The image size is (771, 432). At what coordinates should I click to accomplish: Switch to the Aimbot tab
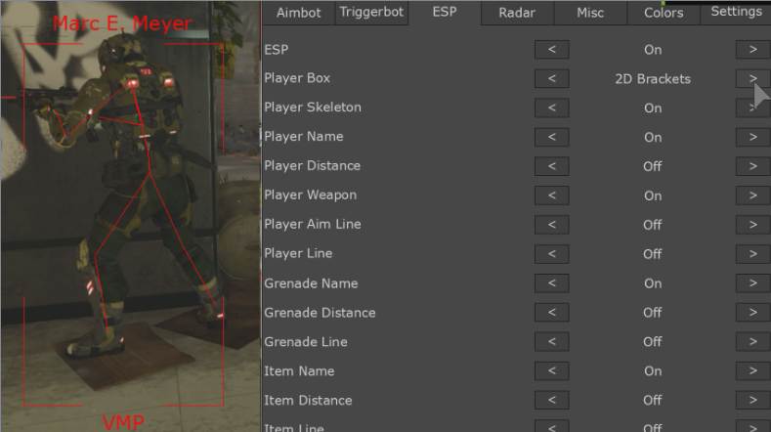coord(298,13)
